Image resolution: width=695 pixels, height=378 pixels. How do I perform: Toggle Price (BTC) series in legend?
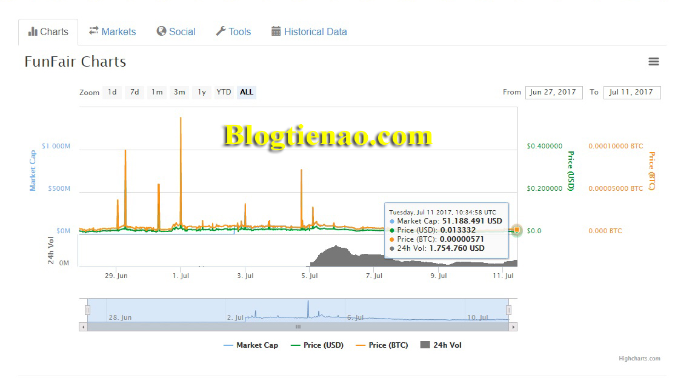point(382,345)
